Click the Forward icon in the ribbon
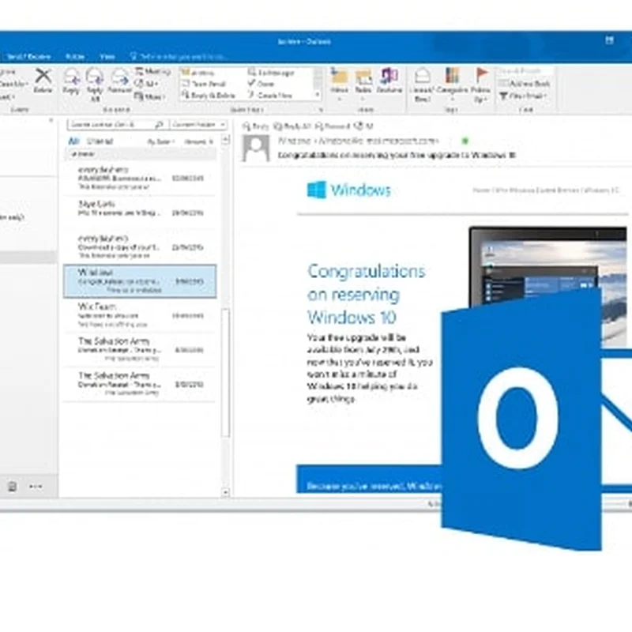The width and height of the screenshot is (632, 632). point(120,81)
